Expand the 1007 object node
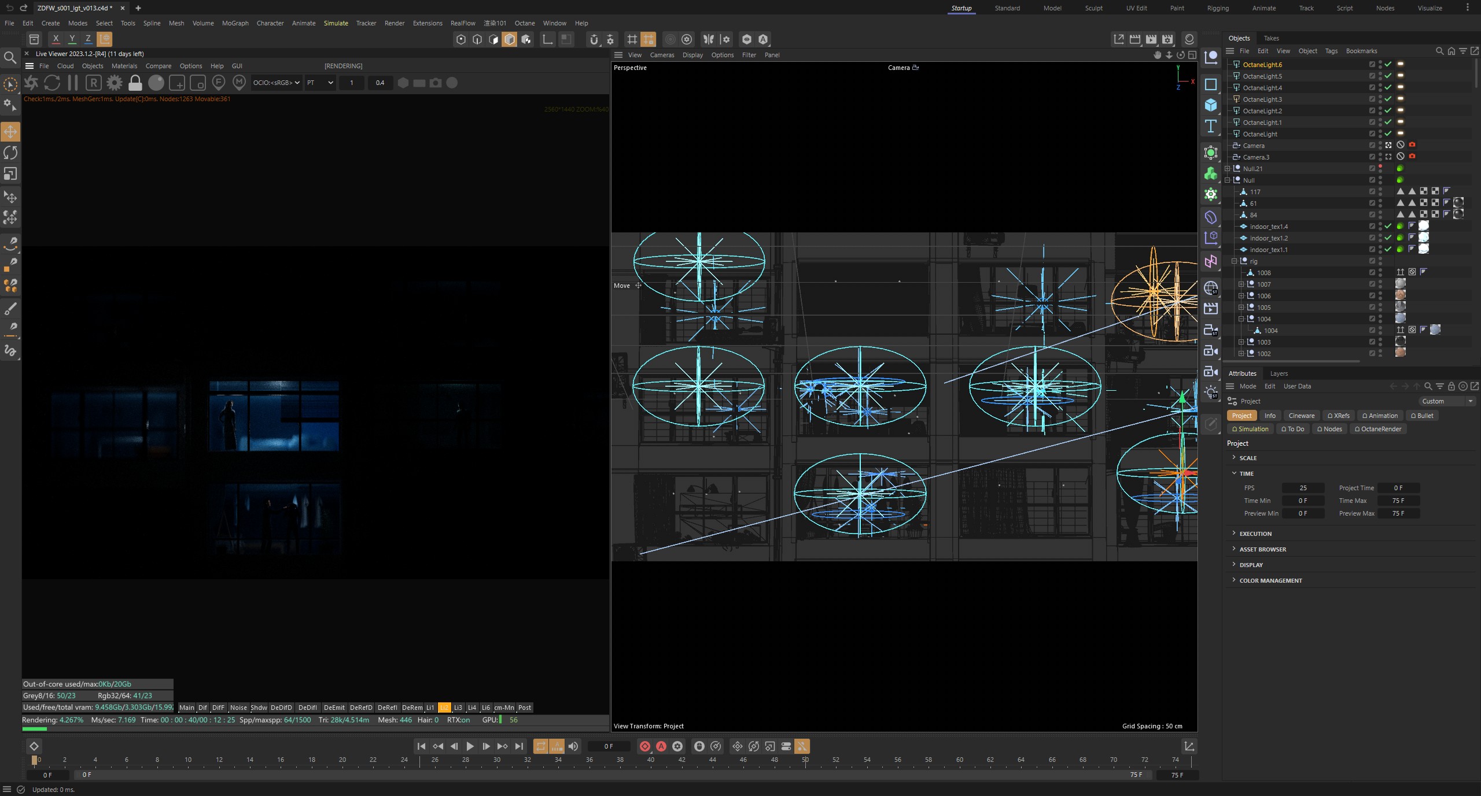 1241,284
